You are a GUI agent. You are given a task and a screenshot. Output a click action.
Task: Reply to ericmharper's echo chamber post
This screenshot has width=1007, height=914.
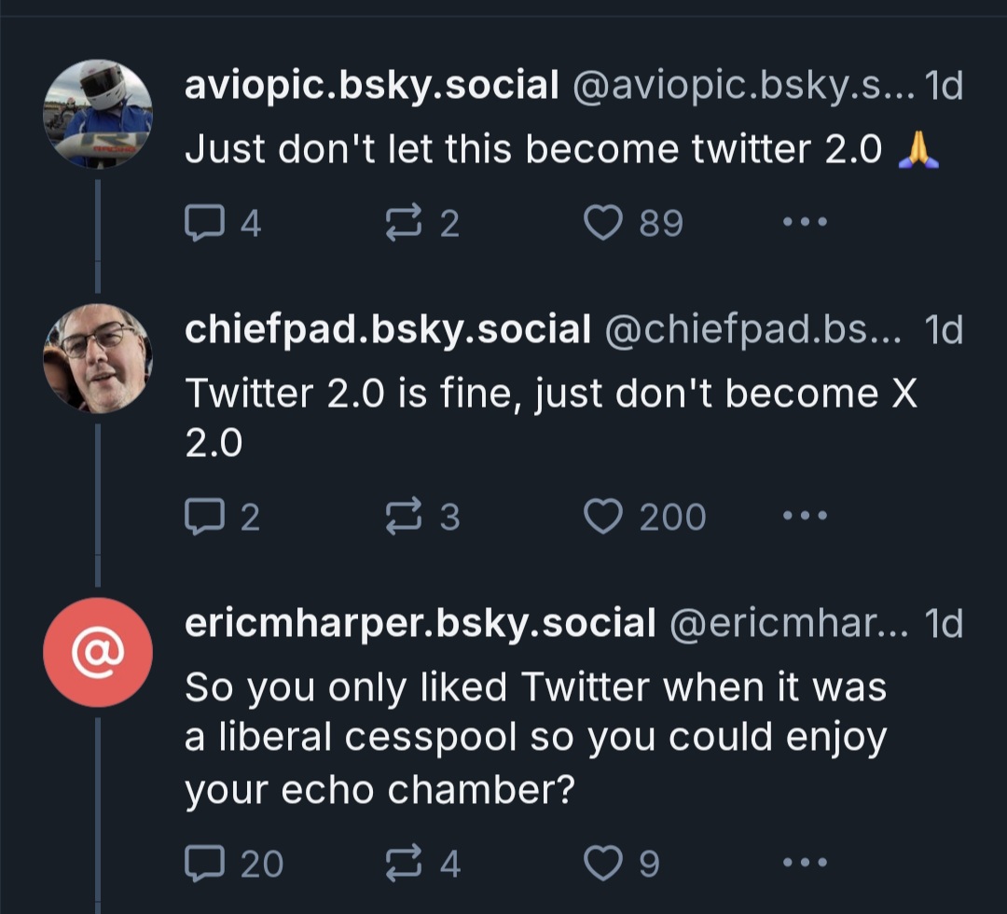[x=201, y=863]
